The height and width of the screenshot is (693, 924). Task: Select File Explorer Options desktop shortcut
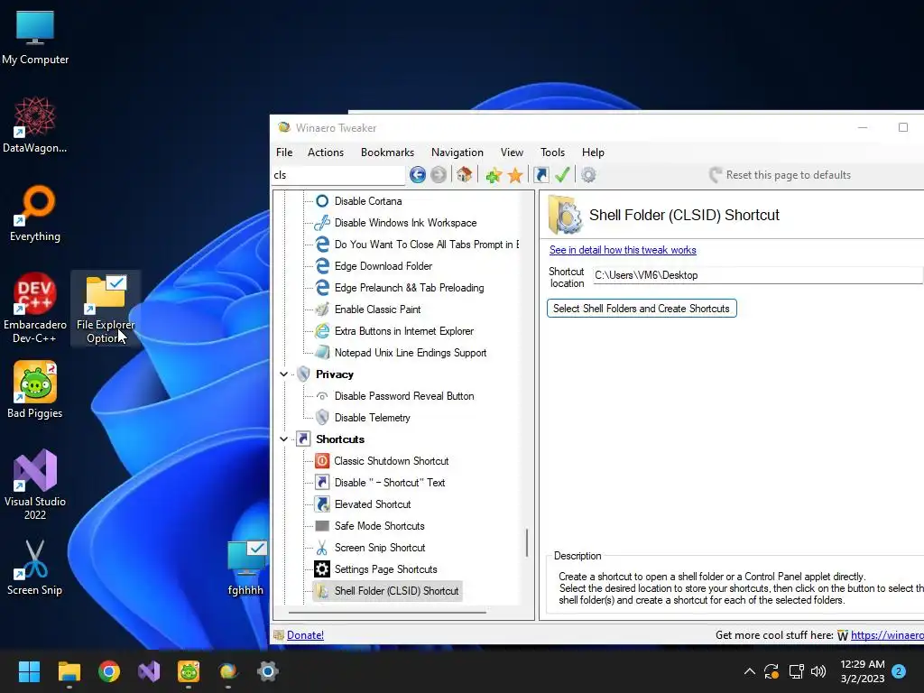tap(106, 308)
